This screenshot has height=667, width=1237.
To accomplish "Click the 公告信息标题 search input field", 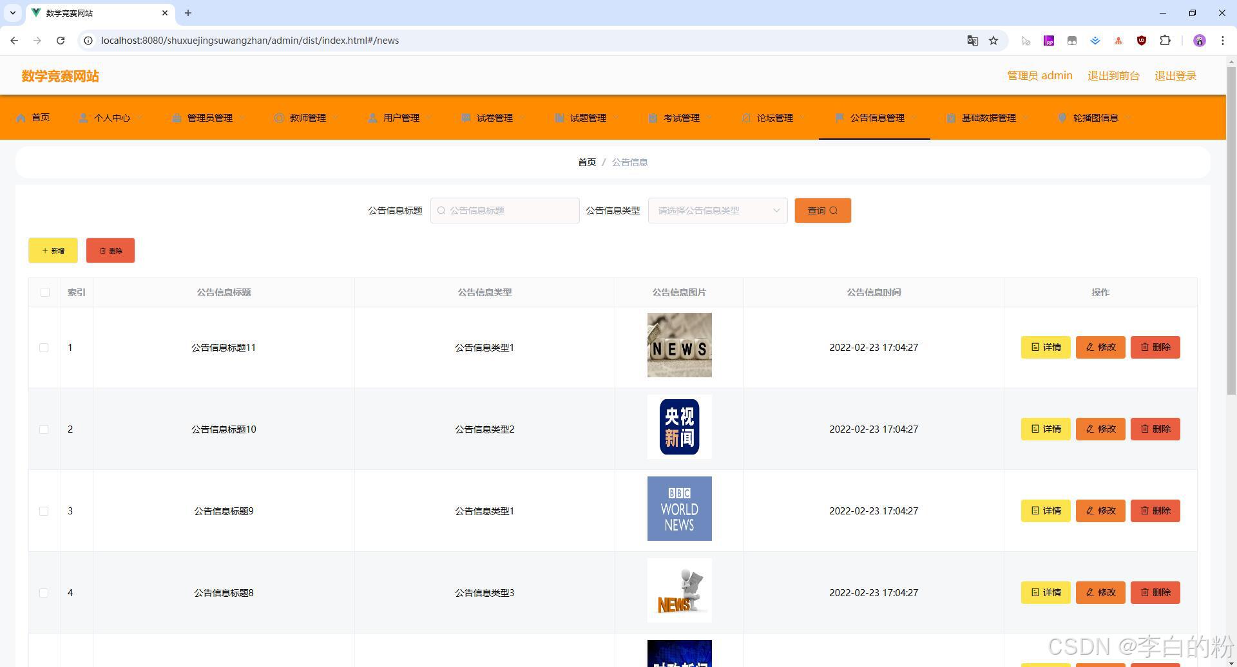I will (x=505, y=211).
